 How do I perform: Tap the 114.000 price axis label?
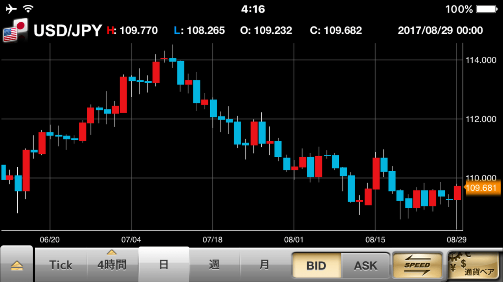click(x=481, y=60)
